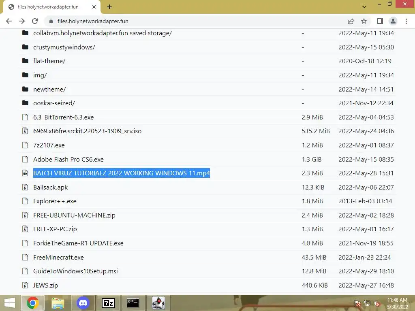Click the 43.5 MiB size value
The image size is (415, 311).
314,257
